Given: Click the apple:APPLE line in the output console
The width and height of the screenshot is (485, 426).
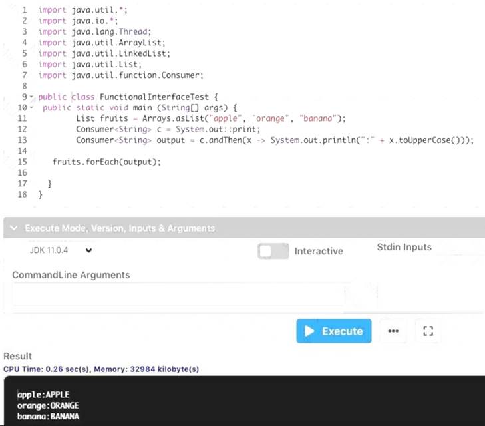Looking at the screenshot, I should click(43, 394).
